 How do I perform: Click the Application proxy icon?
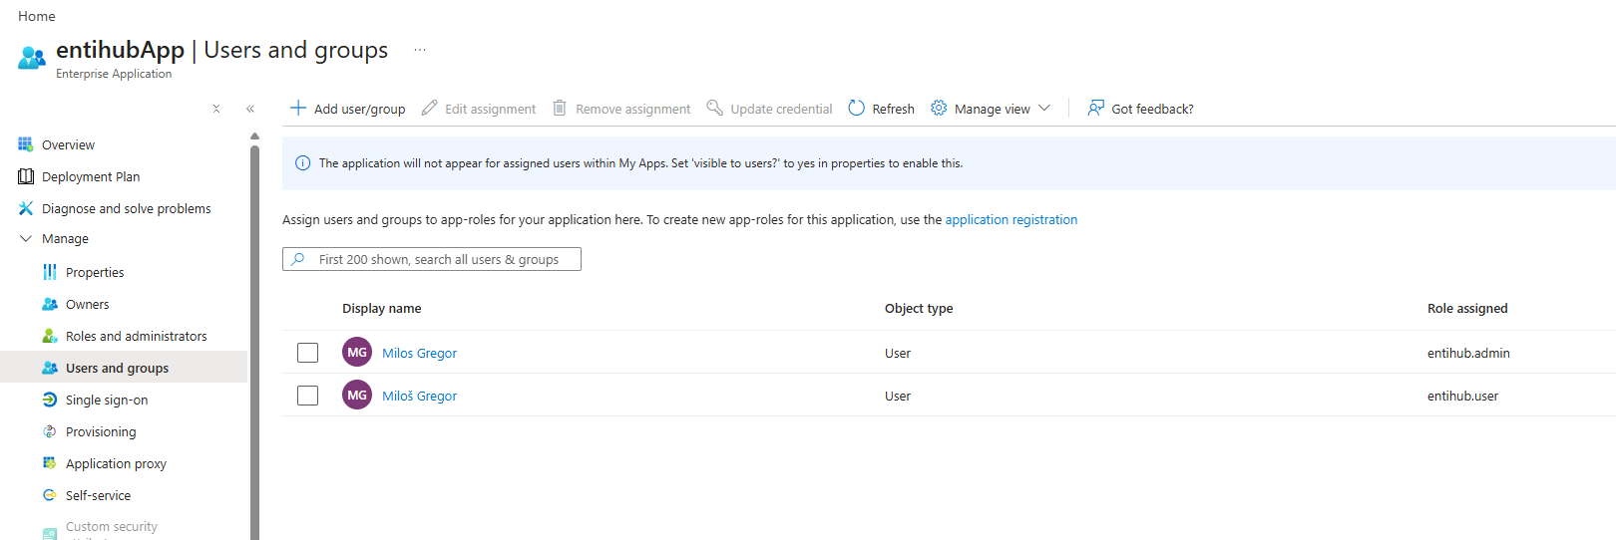[x=50, y=463]
